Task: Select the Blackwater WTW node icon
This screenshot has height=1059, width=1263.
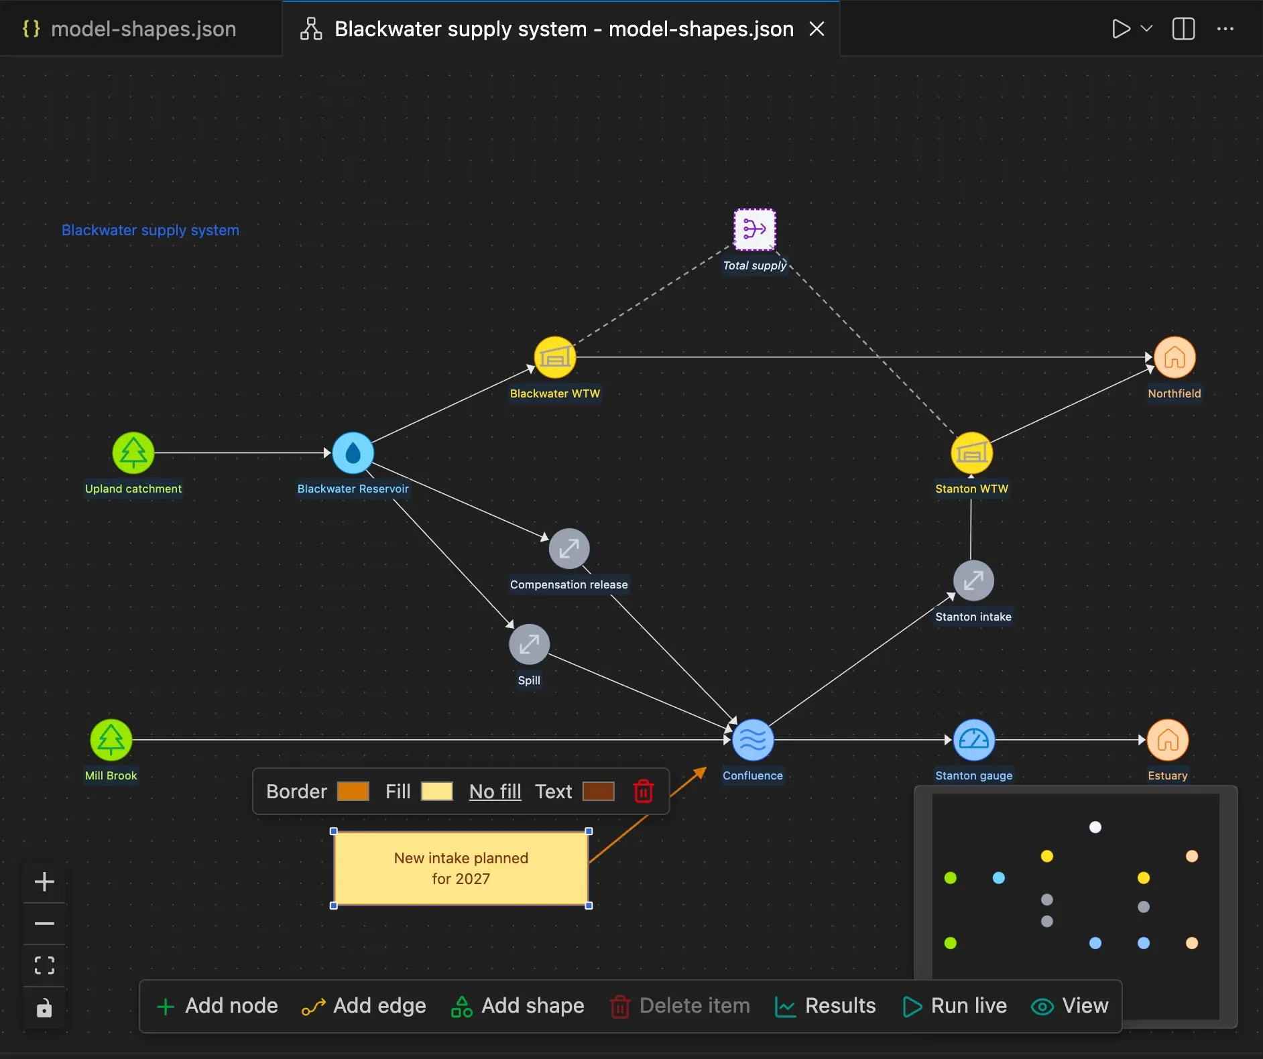Action: pyautogui.click(x=555, y=357)
